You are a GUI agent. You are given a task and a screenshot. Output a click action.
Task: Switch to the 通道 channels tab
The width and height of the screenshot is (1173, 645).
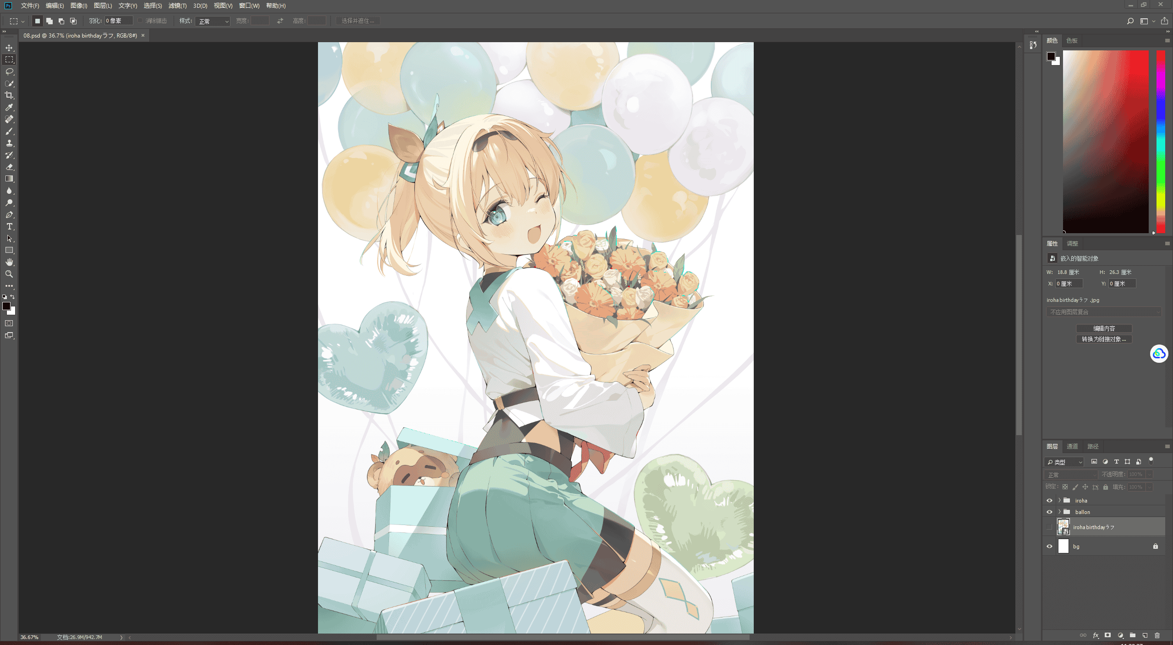1072,446
